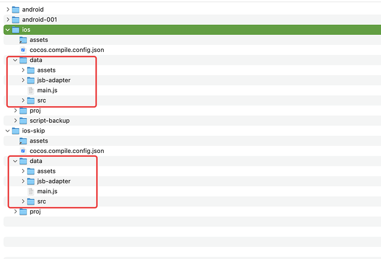This screenshot has width=381, height=259.
Task: Select cocos.compile.config.json name under ios-skip
Action: [67, 151]
